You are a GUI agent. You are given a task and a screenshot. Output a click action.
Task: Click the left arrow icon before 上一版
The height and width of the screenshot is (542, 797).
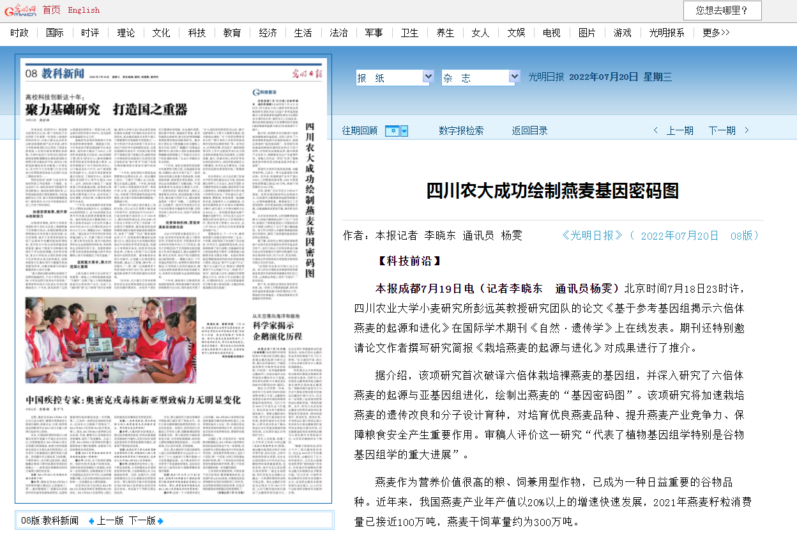[x=91, y=521]
